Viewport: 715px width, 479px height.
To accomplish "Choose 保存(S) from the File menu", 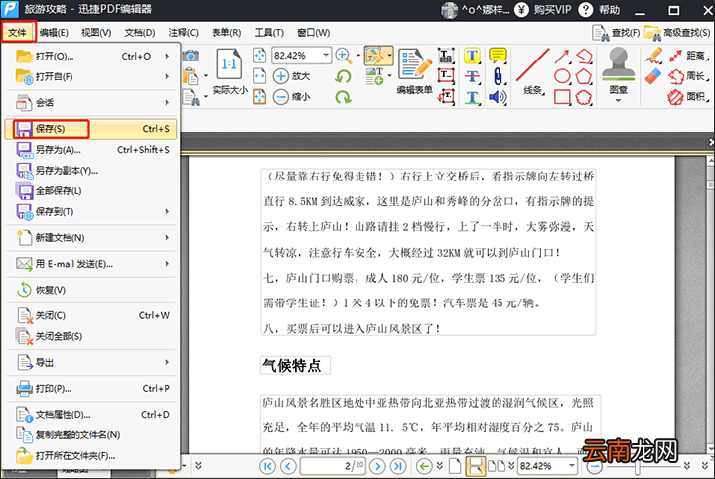I will pyautogui.click(x=90, y=129).
